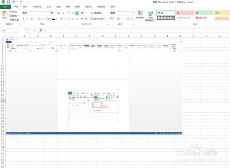The image size is (230, 168).
Task: Apply the 常规 Normal cell style
Action: 166,13
